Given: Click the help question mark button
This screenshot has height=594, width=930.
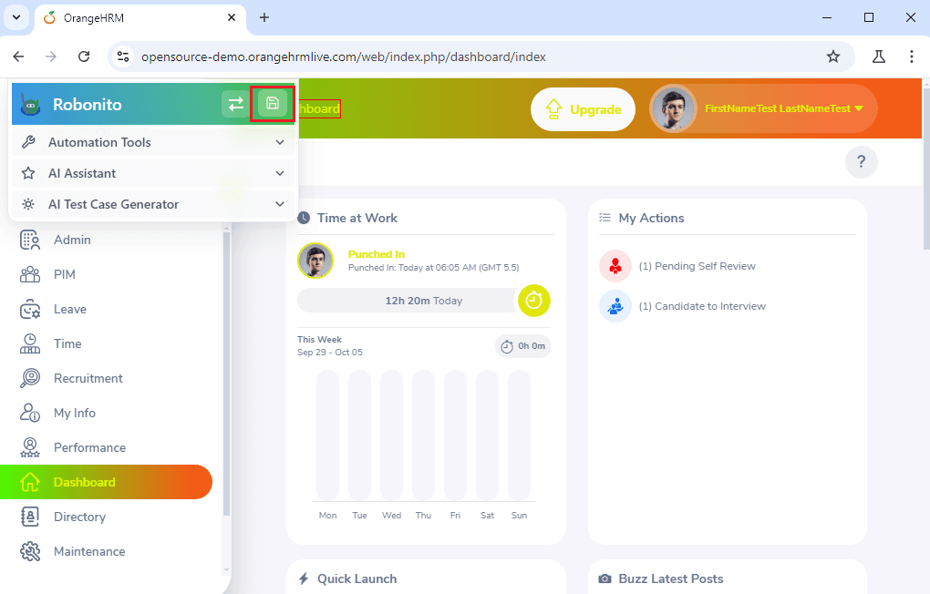Looking at the screenshot, I should click(x=862, y=162).
